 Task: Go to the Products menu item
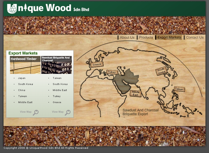click(146, 38)
